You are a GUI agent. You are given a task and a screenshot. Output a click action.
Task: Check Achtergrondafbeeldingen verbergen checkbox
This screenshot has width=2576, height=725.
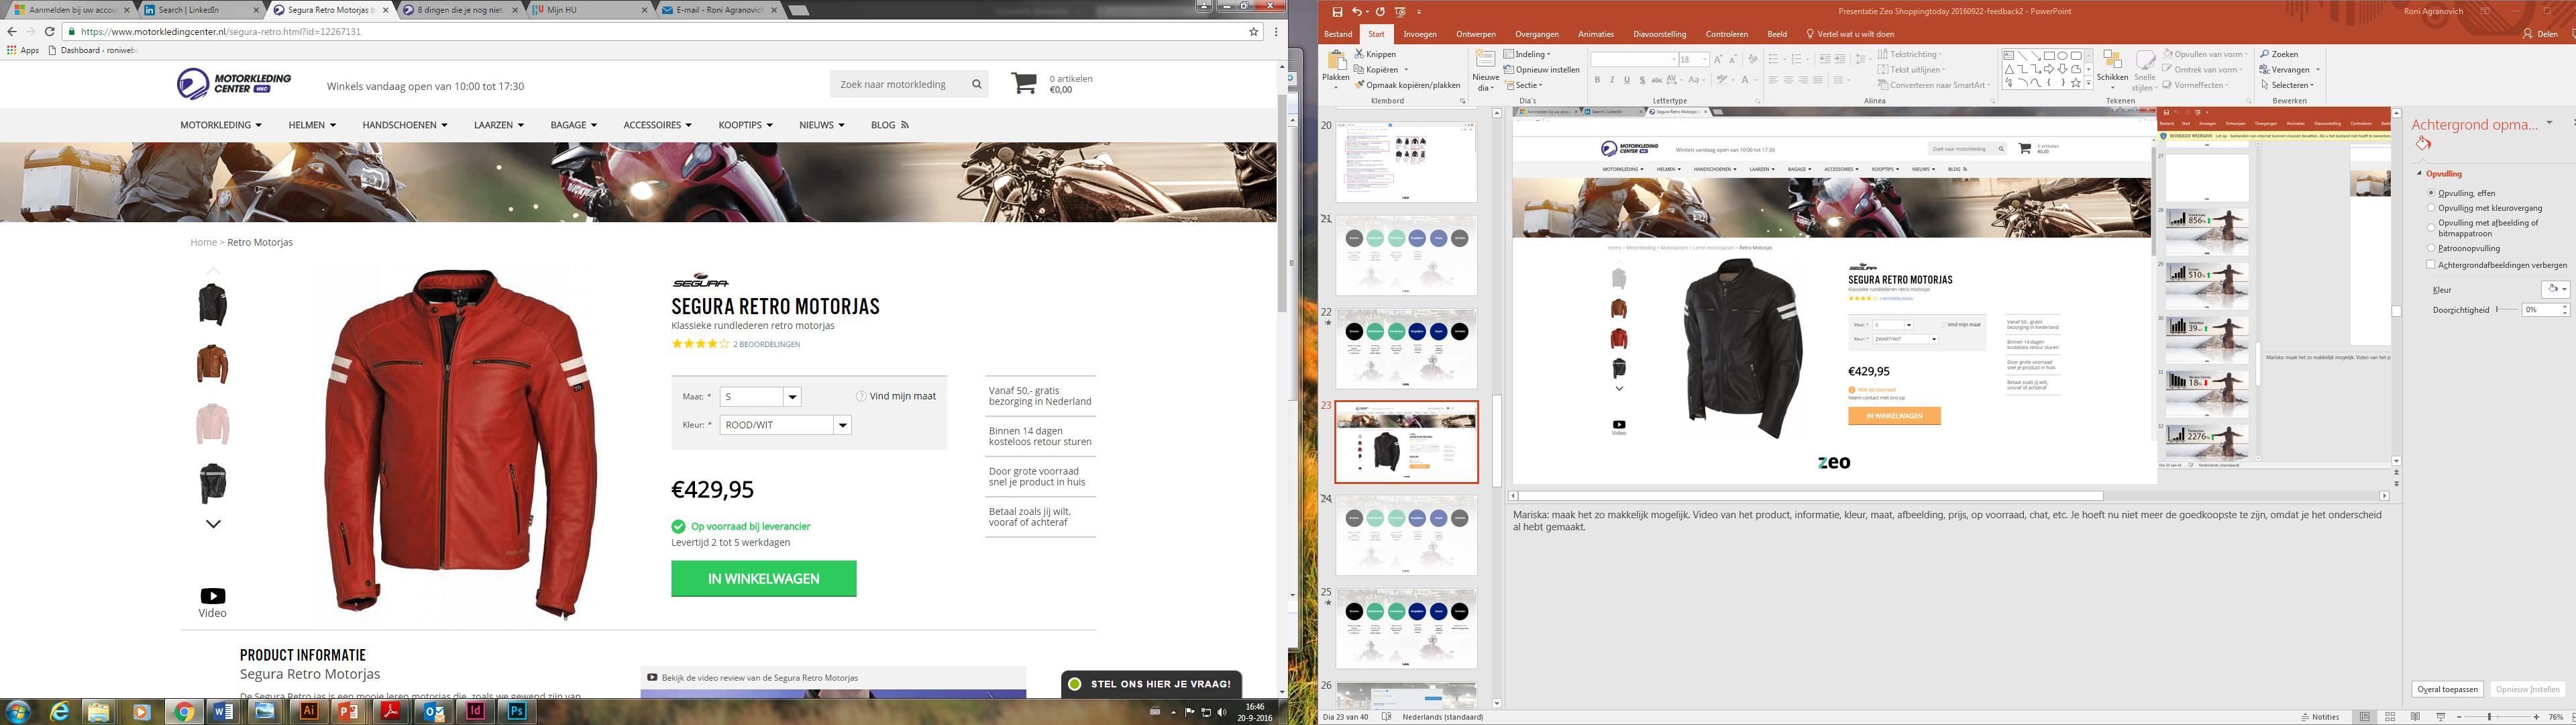[x=2431, y=265]
